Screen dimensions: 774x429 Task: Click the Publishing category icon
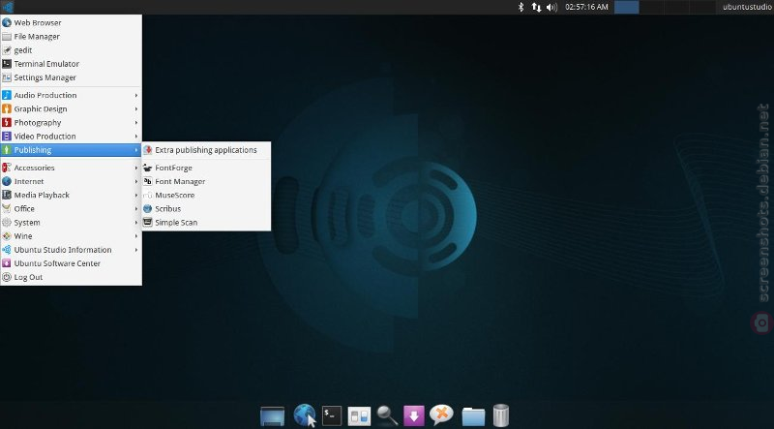pyautogui.click(x=7, y=150)
